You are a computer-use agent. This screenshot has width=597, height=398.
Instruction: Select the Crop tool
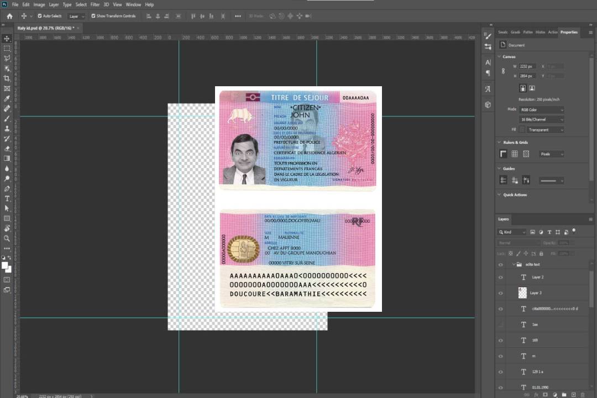(7, 78)
